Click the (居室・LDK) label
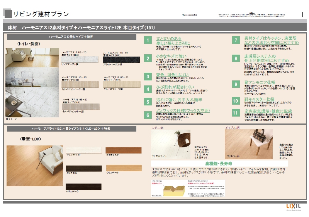Image resolution: width=309 pixels, height=217 pixels. (31, 139)
